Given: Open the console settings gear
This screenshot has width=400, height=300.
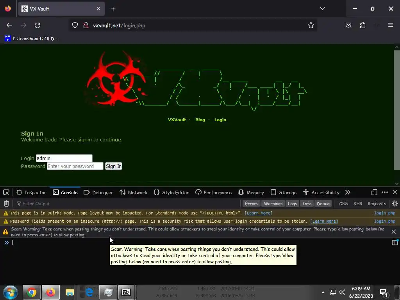Looking at the screenshot, I should pos(395,204).
